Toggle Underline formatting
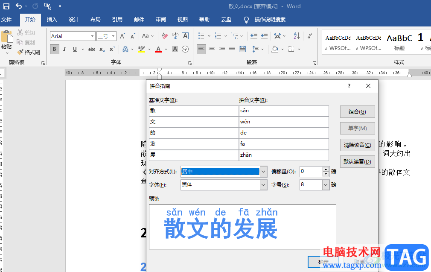This screenshot has height=272, width=431. pos(75,49)
